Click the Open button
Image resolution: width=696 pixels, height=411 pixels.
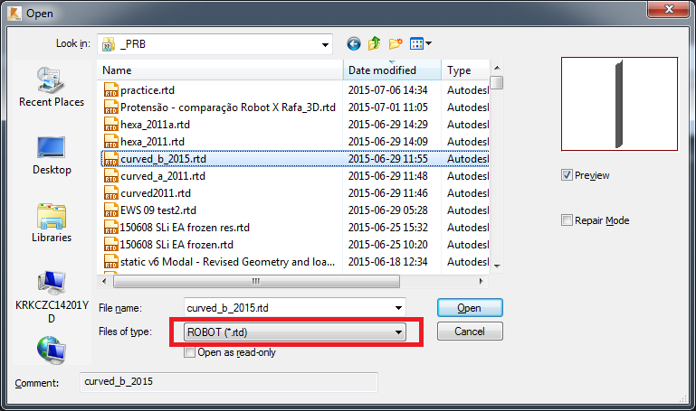470,308
